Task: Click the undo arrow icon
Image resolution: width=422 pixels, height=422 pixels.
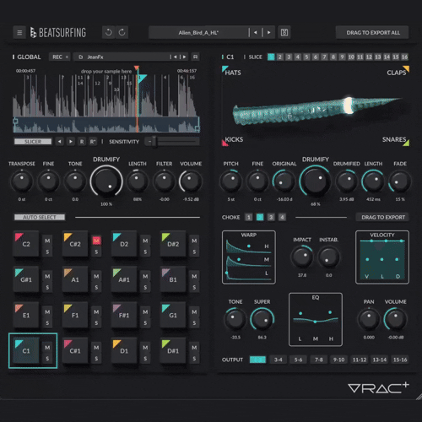Action: point(109,33)
